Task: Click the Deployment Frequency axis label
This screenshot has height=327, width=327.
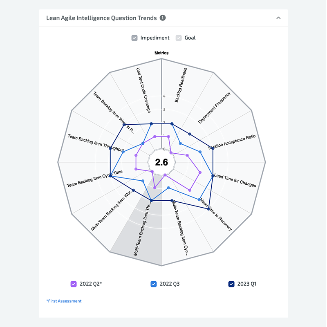Action: [215, 108]
